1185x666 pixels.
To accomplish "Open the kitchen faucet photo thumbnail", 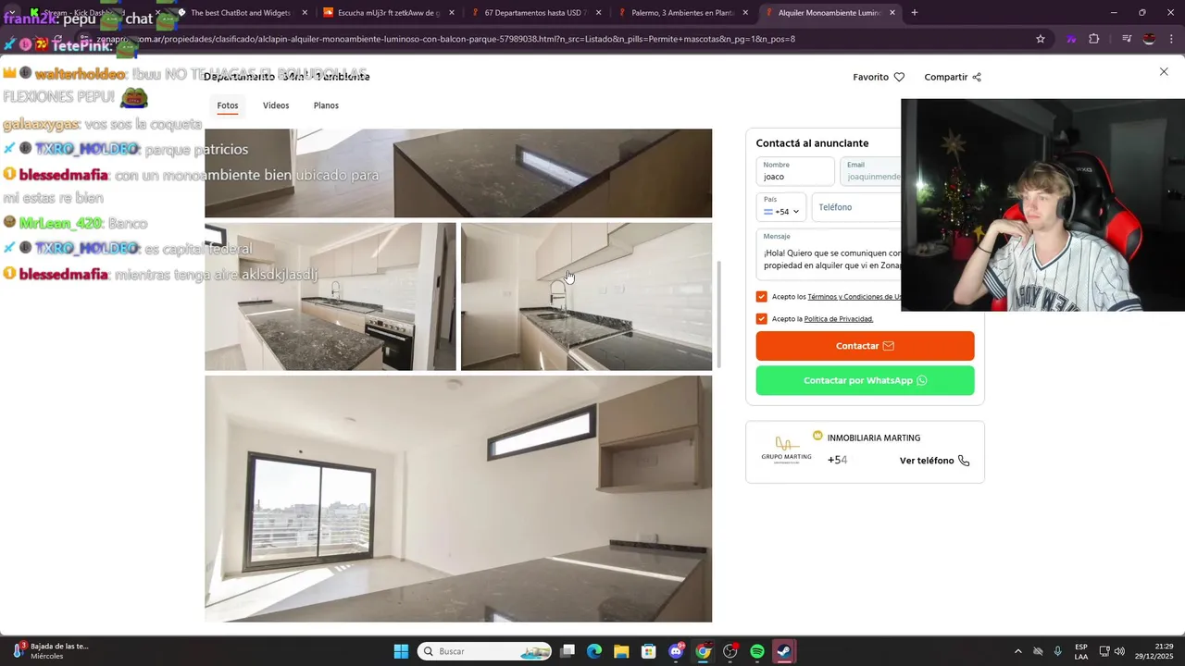I will pos(587,296).
